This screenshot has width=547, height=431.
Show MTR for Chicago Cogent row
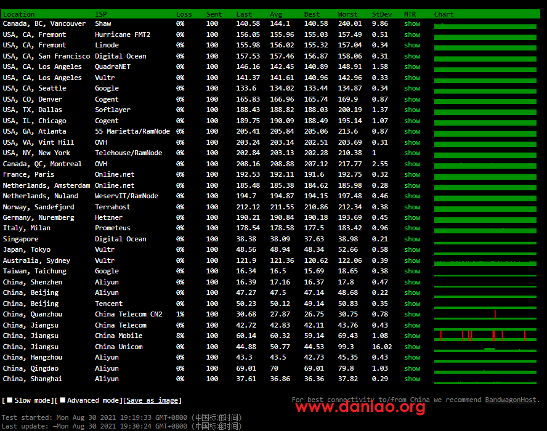[x=412, y=121]
